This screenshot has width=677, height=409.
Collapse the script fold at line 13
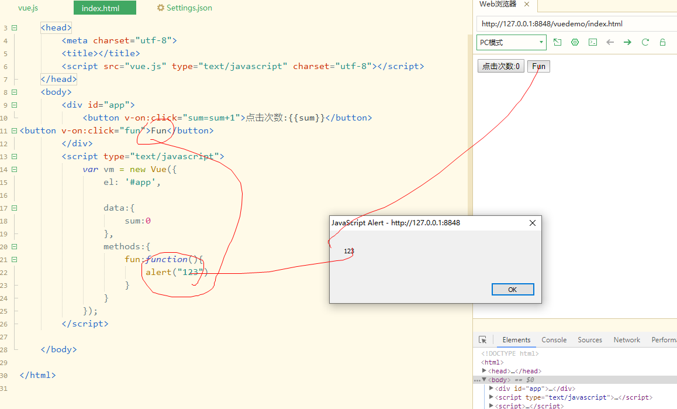click(14, 156)
